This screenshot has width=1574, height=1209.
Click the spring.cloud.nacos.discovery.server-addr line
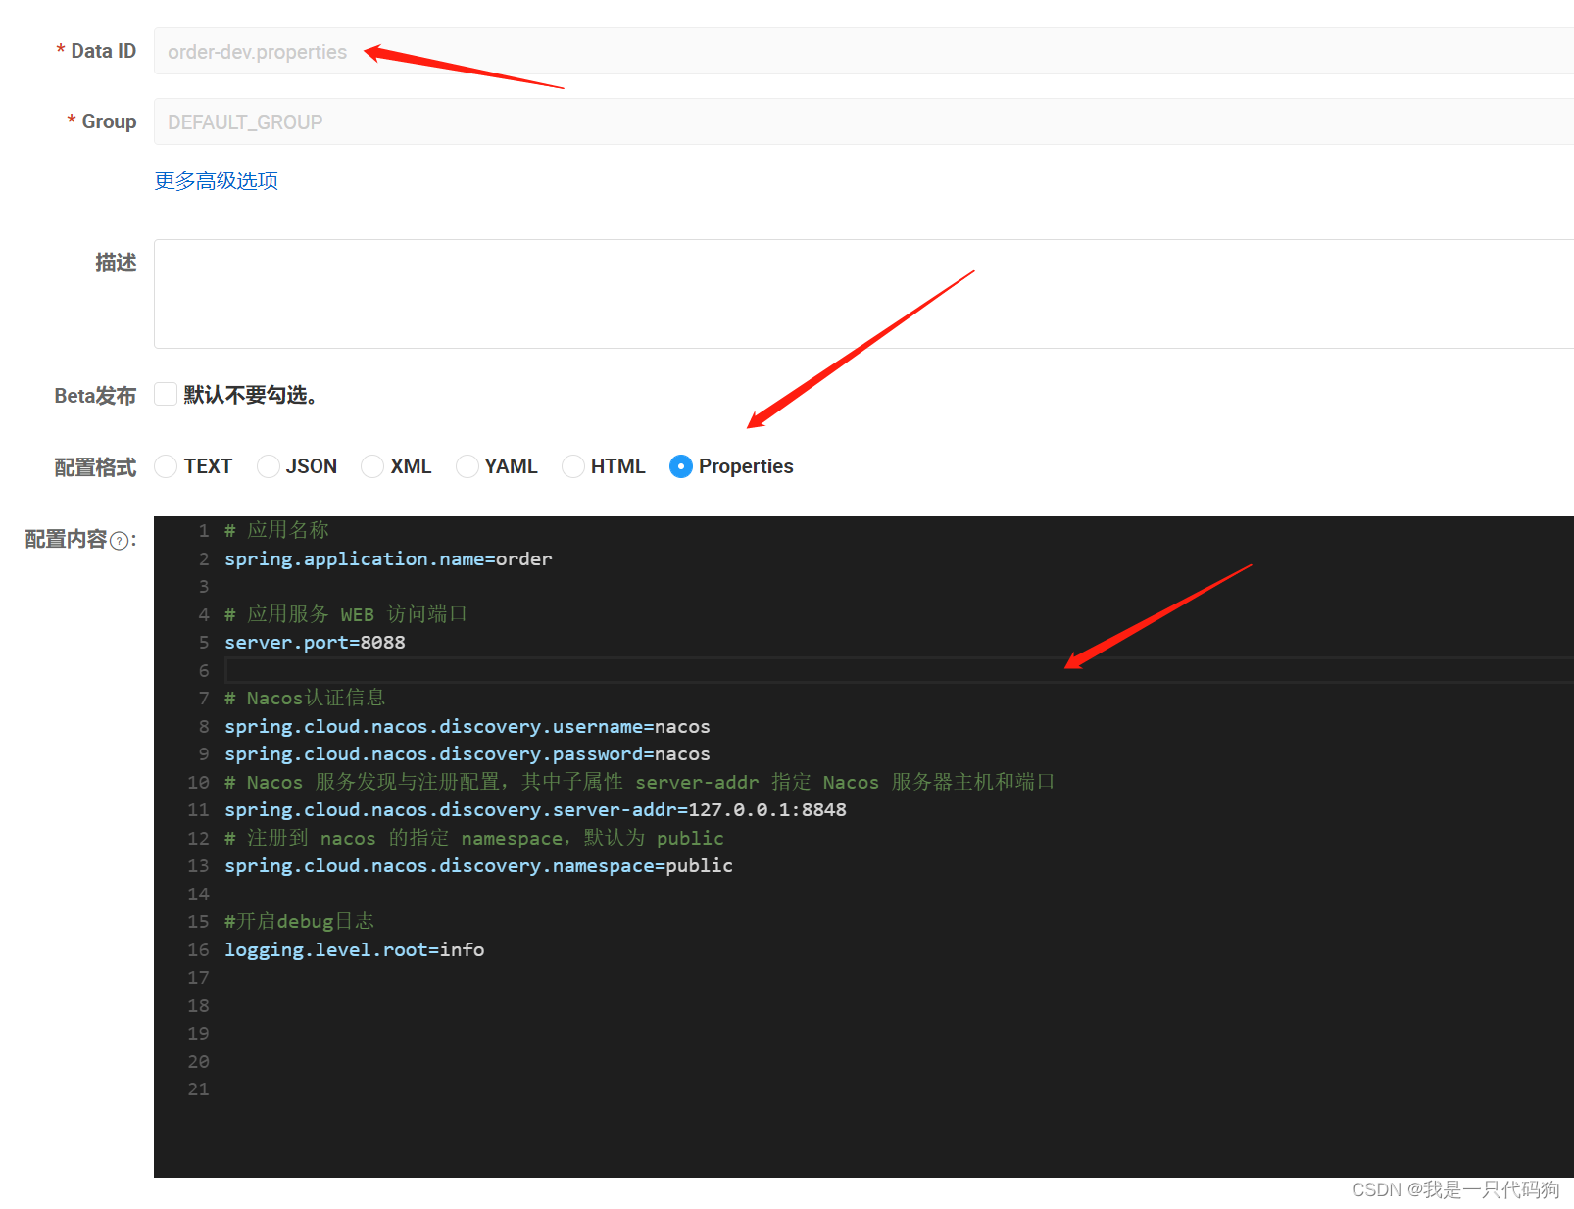pyautogui.click(x=535, y=809)
